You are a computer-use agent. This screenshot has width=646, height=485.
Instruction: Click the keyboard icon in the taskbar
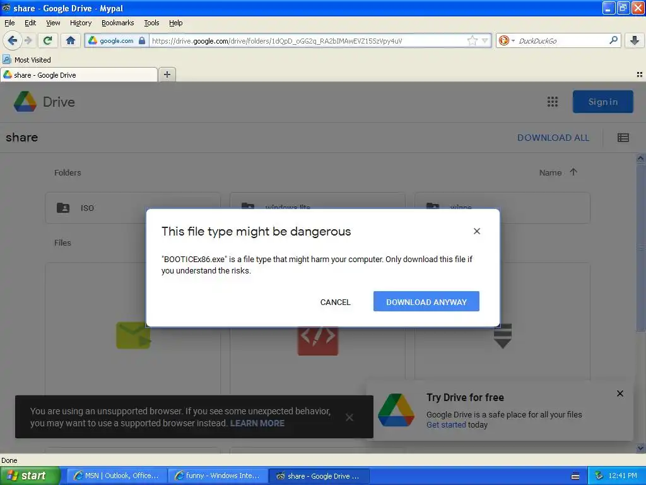pos(575,476)
